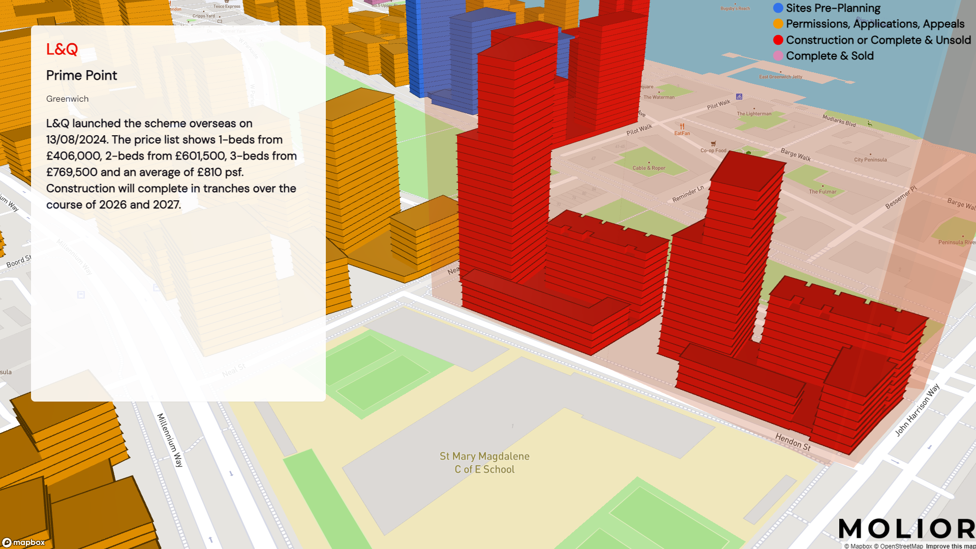The height and width of the screenshot is (549, 976).
Task: Click the L&Q developer heading
Action: click(62, 49)
